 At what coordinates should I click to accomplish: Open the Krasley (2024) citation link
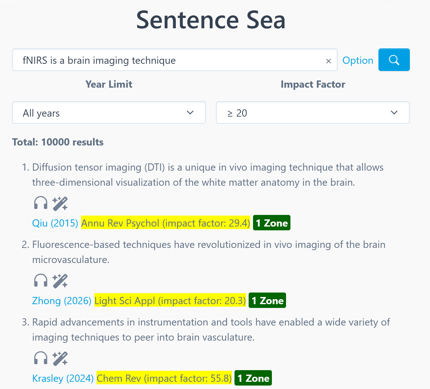click(x=63, y=378)
